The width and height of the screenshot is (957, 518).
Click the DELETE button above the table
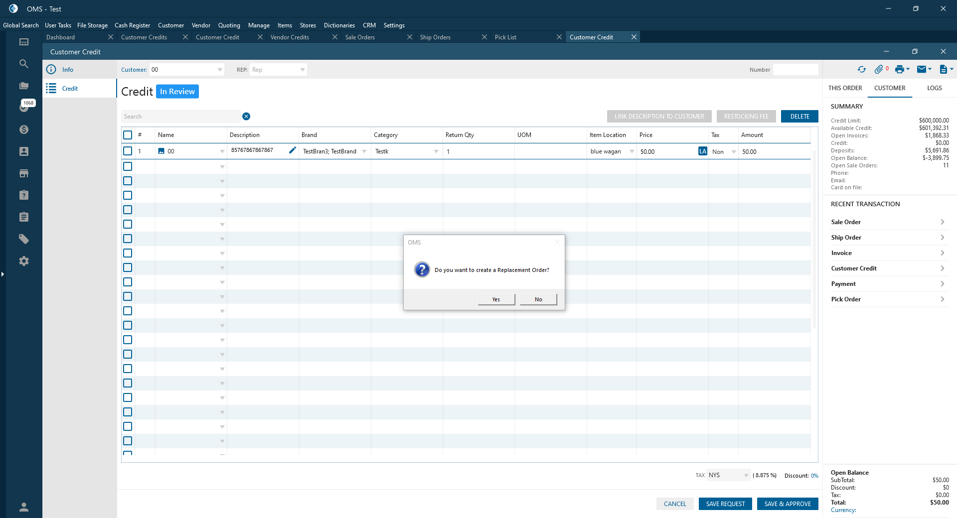tap(799, 117)
